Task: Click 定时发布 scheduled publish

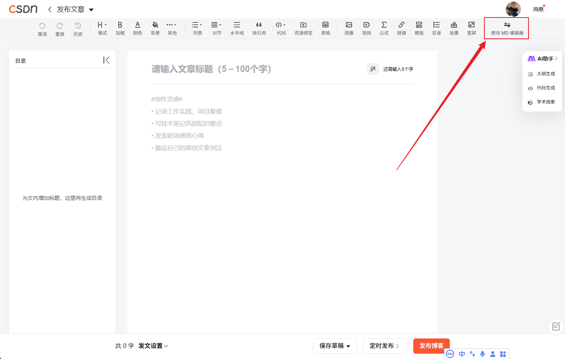Action: [385, 346]
